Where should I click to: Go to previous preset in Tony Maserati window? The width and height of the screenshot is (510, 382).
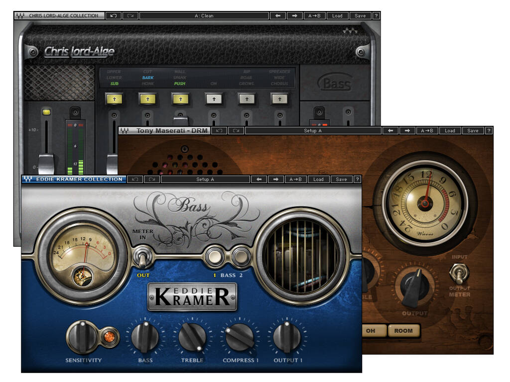click(x=390, y=131)
